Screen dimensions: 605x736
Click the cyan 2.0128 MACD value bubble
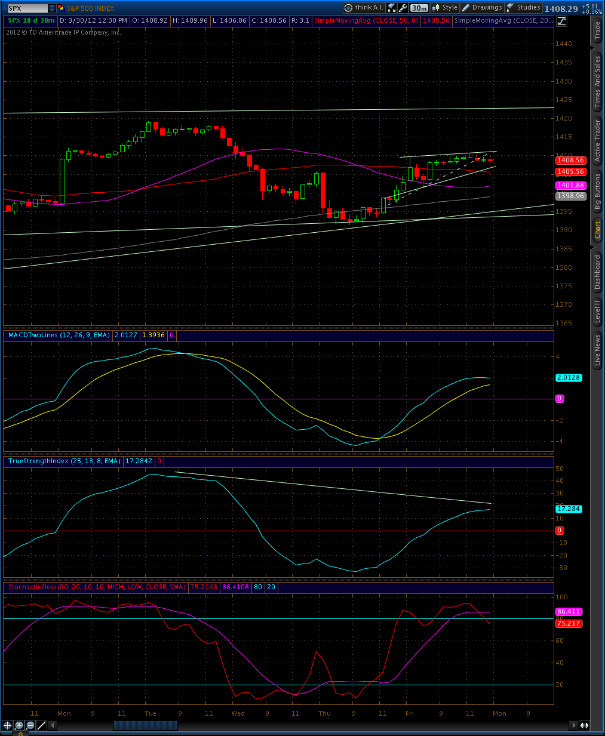tap(569, 377)
